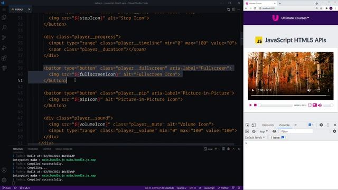Image resolution: width=338 pixels, height=190 pixels.
Task: Maximize the terminal panel with chevron up
Action: (x=233, y=149)
